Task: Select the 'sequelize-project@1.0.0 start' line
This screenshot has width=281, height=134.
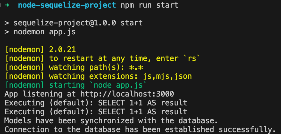Action: pyautogui.click(x=74, y=23)
